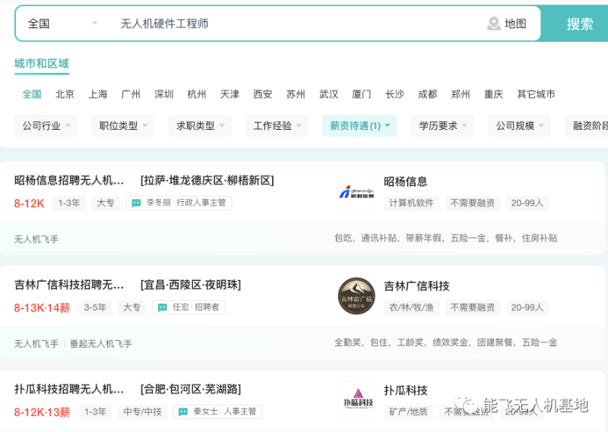Viewport: 608px width, 432px height.
Task: Select 广州 city filter
Action: pos(131,94)
